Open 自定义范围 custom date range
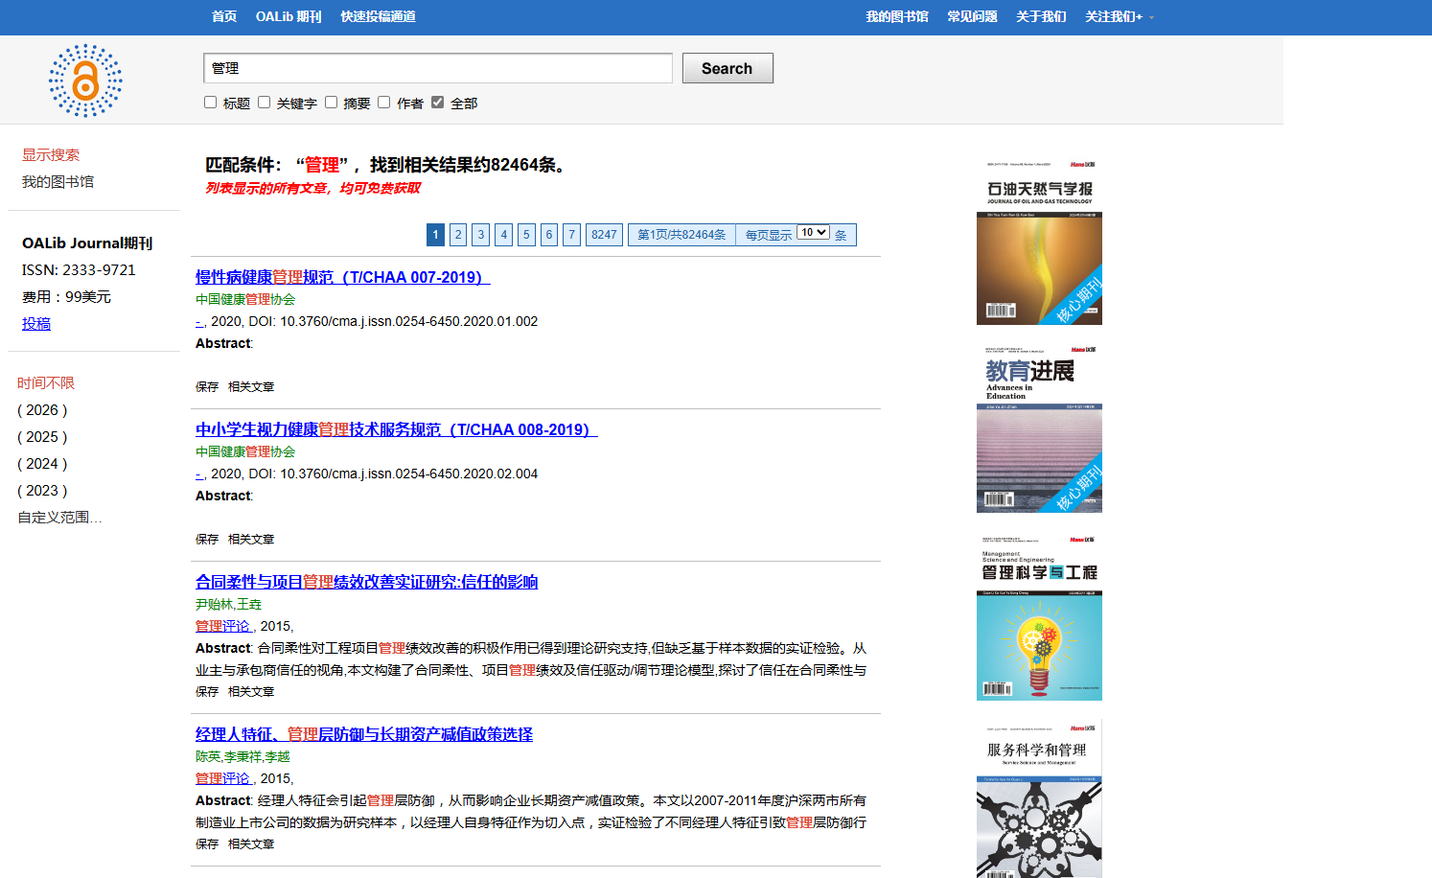The image size is (1432, 878). (59, 518)
